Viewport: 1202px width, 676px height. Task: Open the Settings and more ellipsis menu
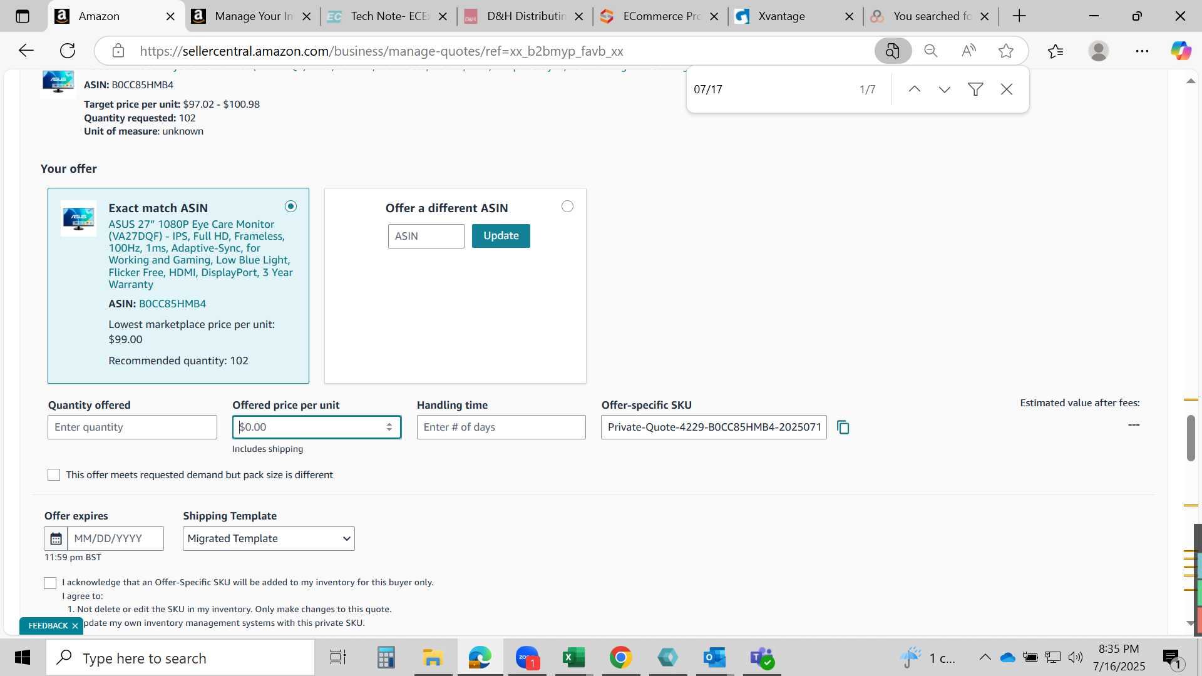[1142, 51]
